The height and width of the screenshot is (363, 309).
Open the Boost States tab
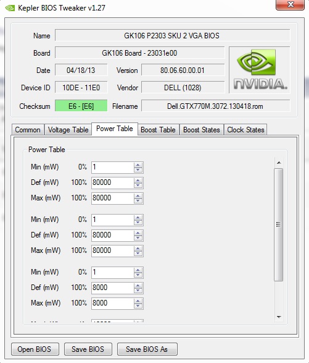pos(202,130)
